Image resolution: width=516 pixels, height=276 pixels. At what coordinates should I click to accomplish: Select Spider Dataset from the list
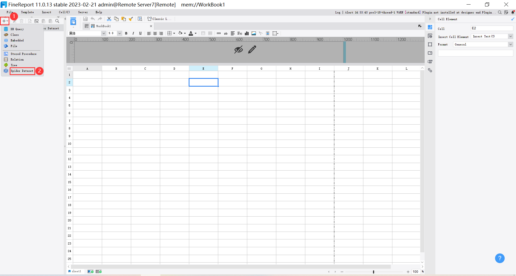[22, 71]
